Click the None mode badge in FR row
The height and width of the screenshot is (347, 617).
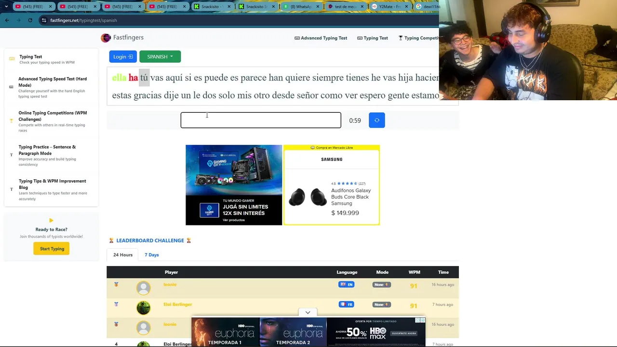[x=381, y=304]
